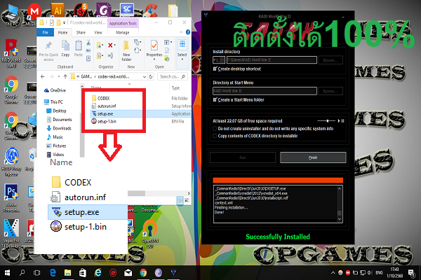Click the Search box in Explorer
This screenshot has width=421, height=280.
coord(172,76)
